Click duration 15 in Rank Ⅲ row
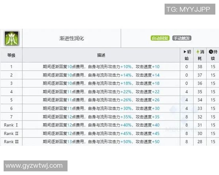This screenshot has height=175, width=219. click(213, 142)
